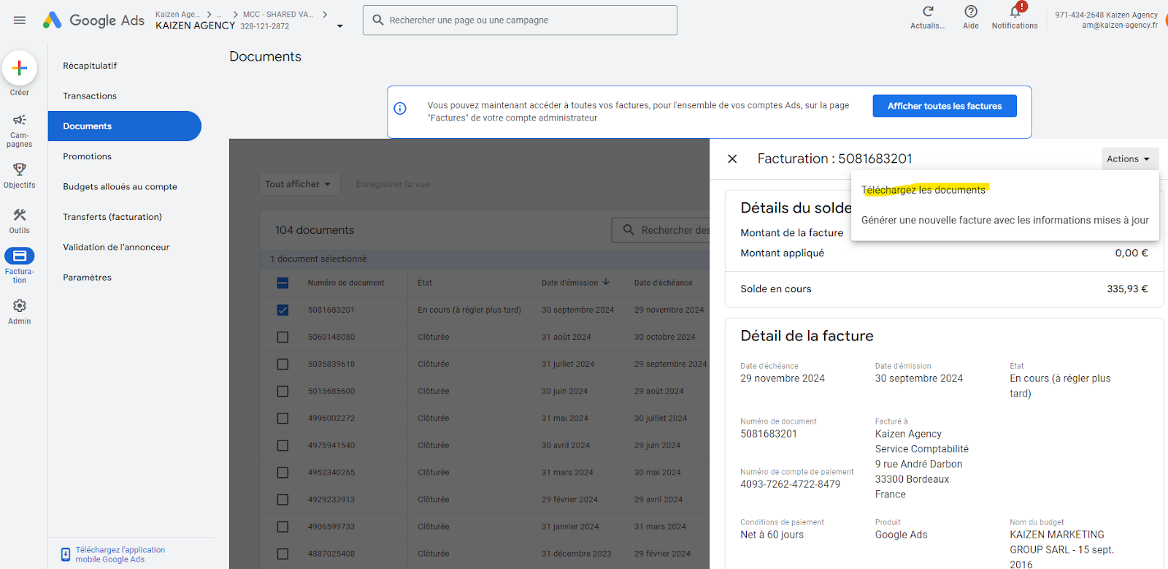Click the search magnifier in top bar
The height and width of the screenshot is (569, 1168).
tap(378, 20)
